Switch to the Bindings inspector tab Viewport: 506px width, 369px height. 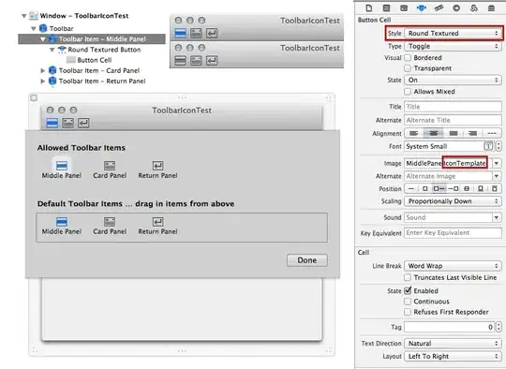(474, 8)
